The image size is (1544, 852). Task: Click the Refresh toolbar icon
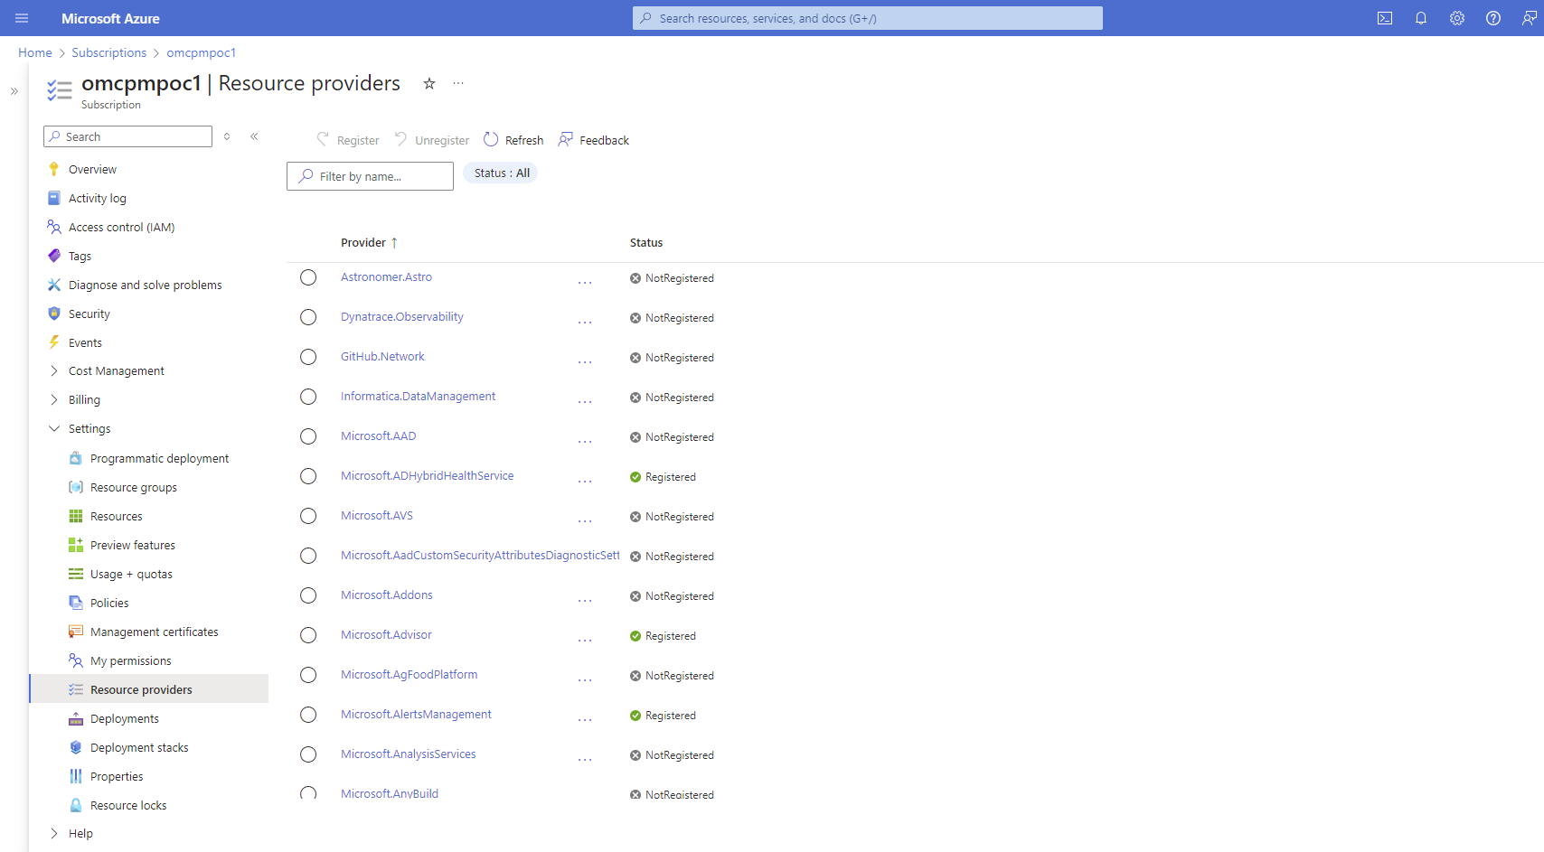tap(491, 139)
